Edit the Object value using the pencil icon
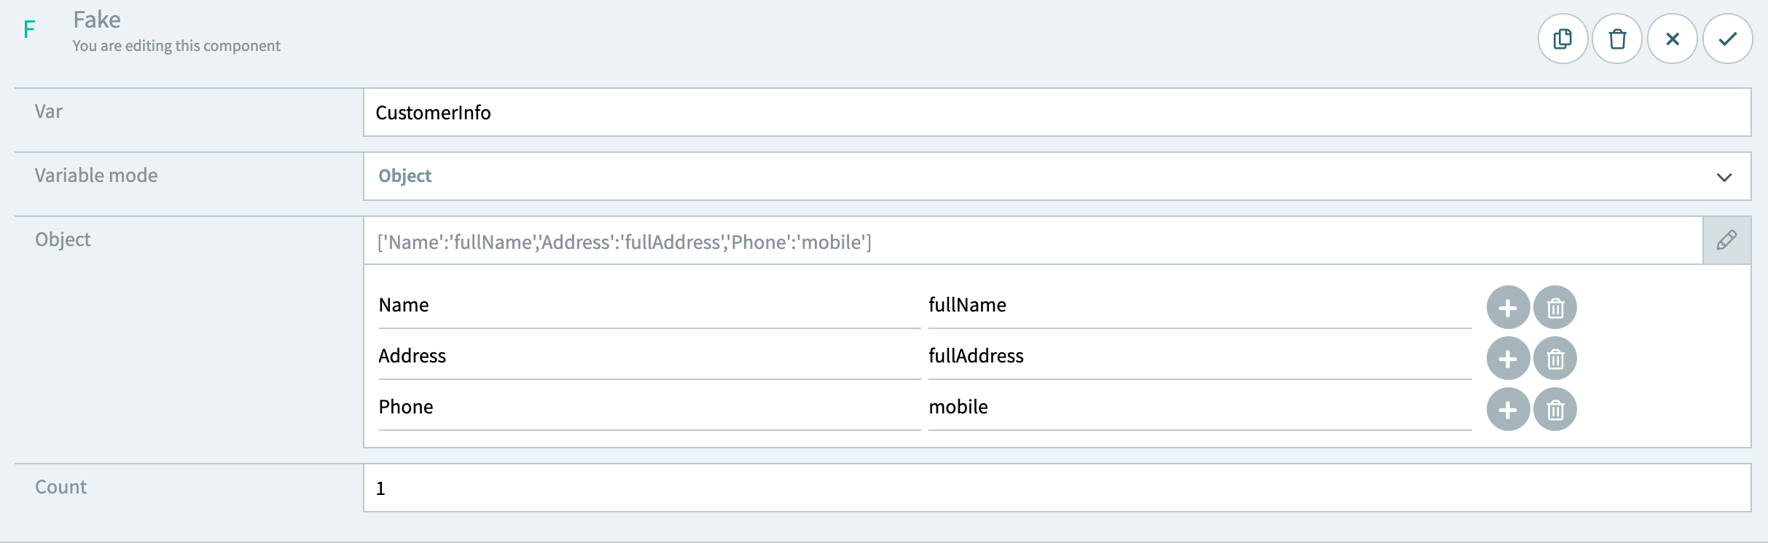The width and height of the screenshot is (1768, 543). point(1728,239)
